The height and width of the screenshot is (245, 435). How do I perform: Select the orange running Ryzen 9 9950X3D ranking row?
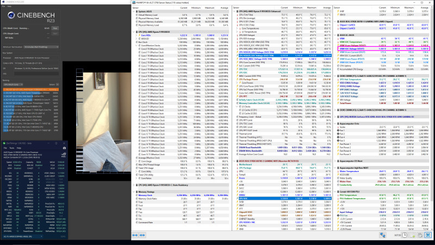click(31, 89)
